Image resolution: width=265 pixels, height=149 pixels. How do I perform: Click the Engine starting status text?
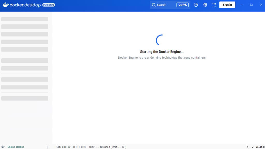(16, 147)
